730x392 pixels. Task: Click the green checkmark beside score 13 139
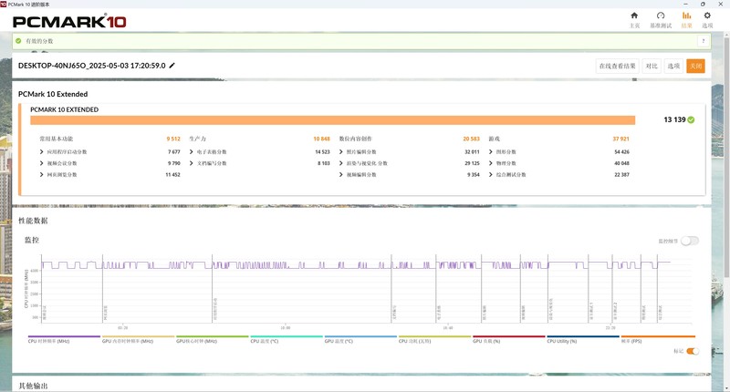coord(691,119)
